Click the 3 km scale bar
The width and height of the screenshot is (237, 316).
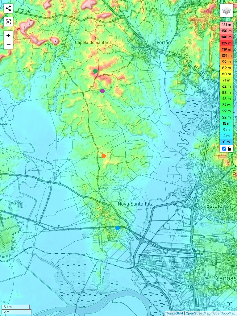click(x=15, y=307)
